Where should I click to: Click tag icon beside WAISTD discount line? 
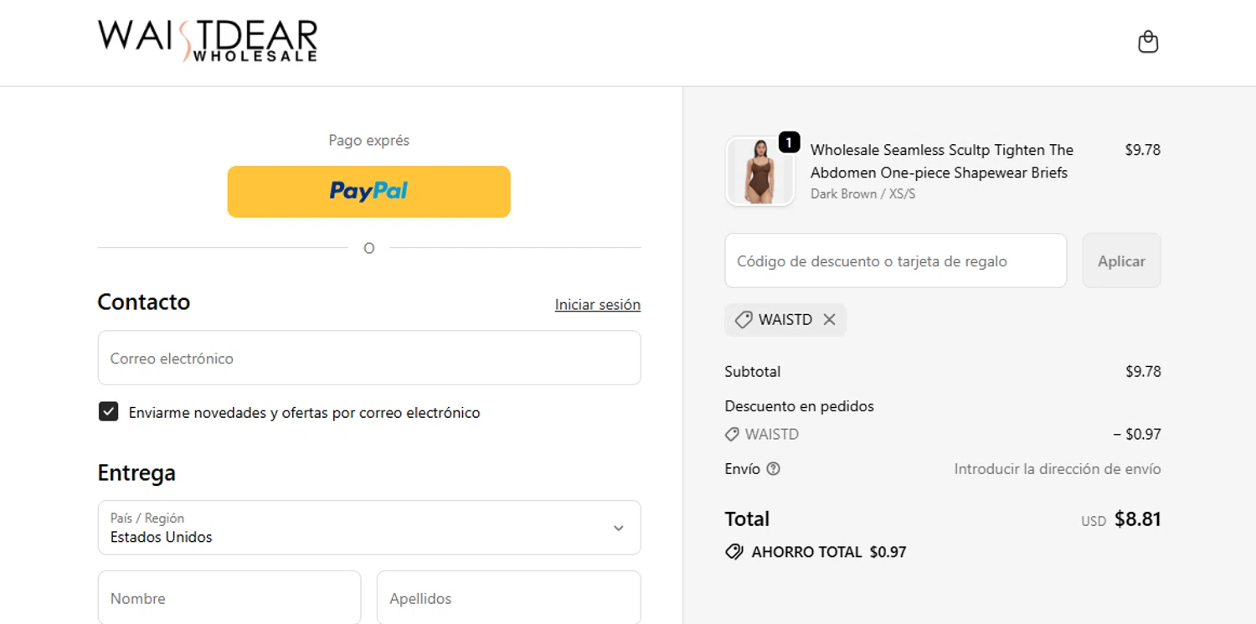pos(732,434)
